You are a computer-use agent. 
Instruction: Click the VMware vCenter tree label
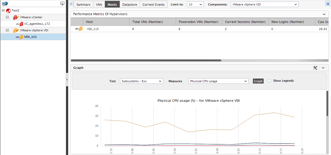31,17
